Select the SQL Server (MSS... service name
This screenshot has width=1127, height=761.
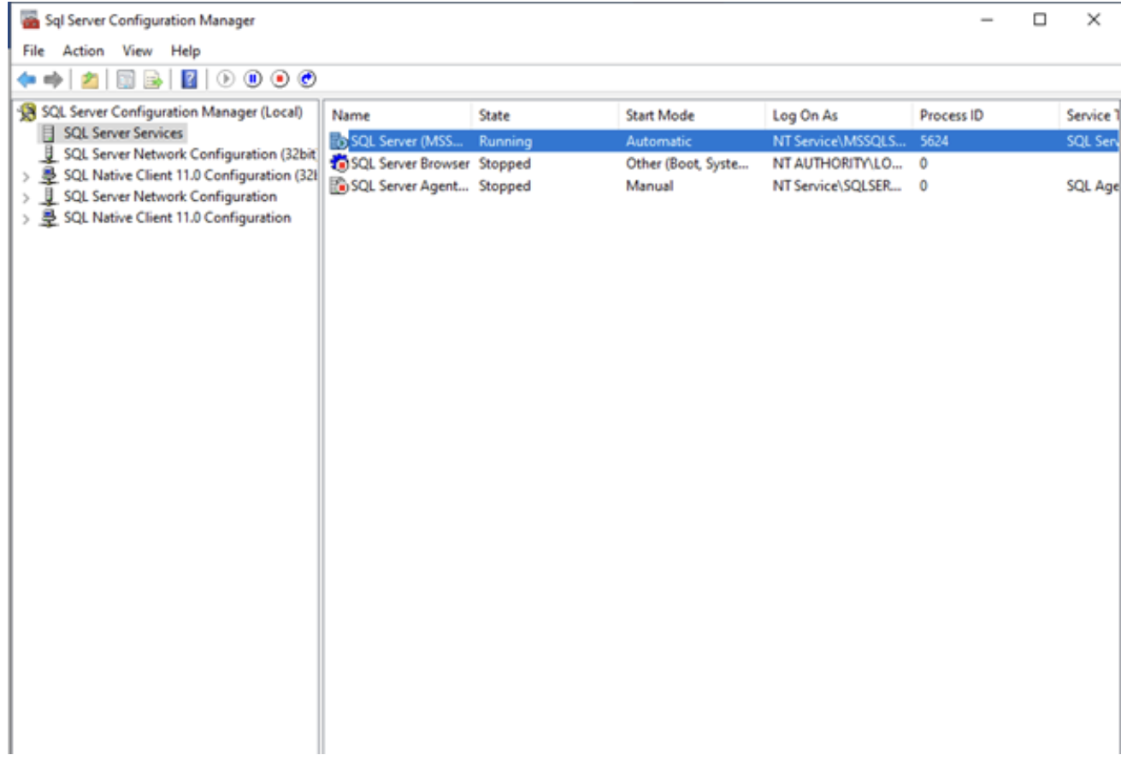click(407, 141)
